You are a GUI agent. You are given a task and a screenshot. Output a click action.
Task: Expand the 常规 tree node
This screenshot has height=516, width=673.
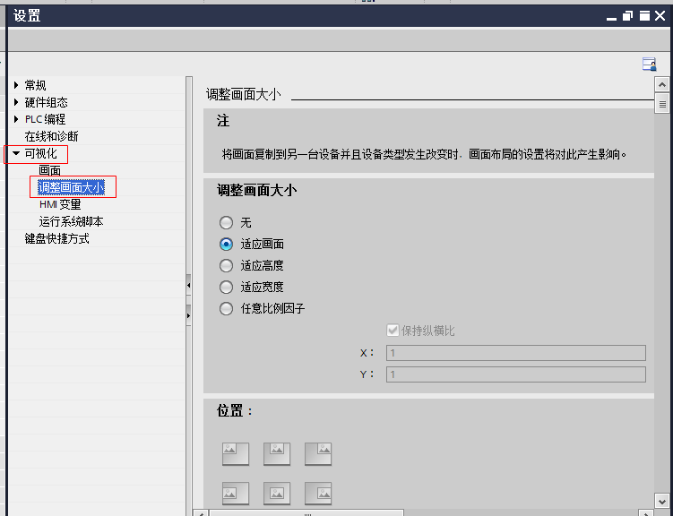click(x=16, y=85)
